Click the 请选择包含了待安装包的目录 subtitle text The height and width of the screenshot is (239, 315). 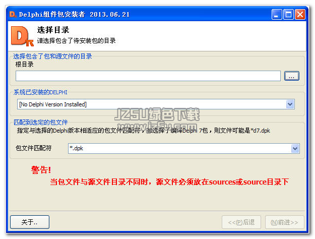pos(76,41)
